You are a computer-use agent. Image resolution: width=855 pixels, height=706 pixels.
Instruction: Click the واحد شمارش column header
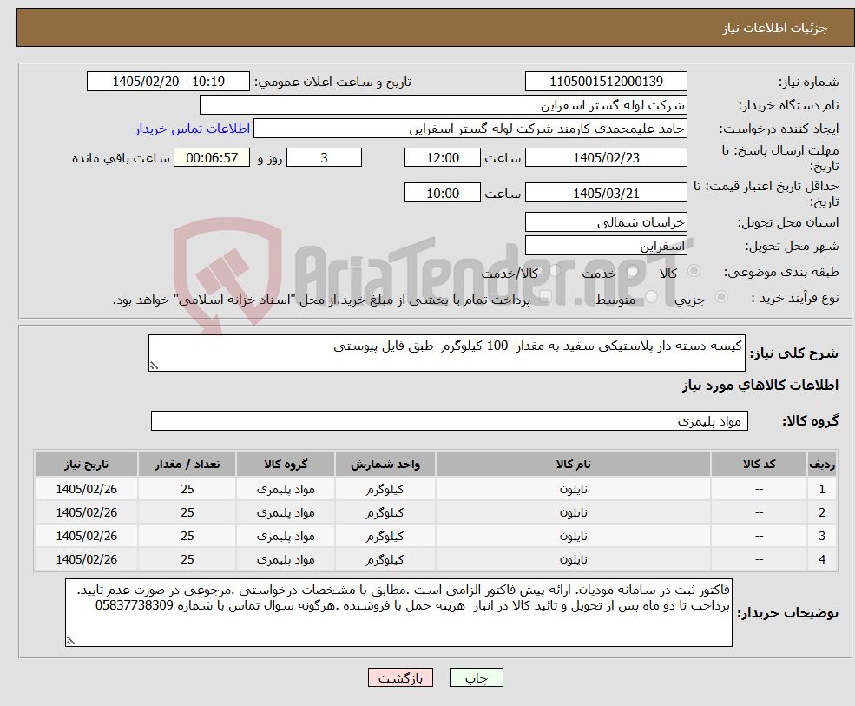click(x=385, y=465)
